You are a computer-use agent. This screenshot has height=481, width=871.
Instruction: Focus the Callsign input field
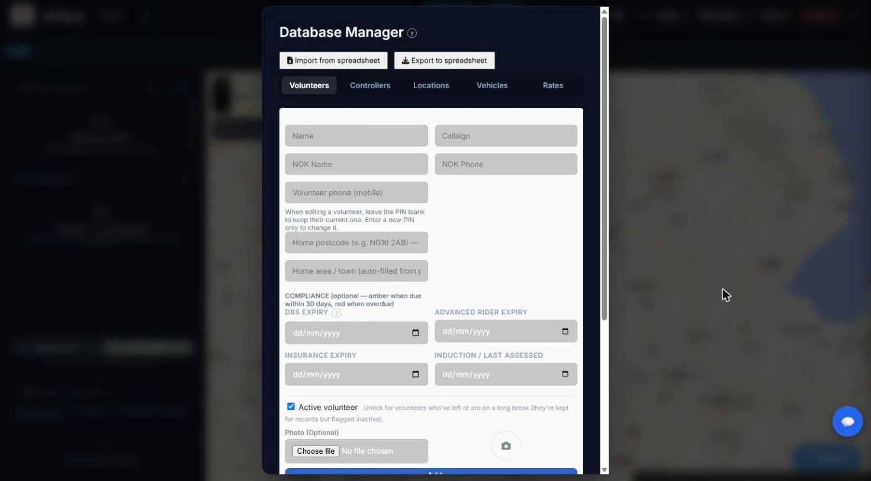tap(506, 136)
